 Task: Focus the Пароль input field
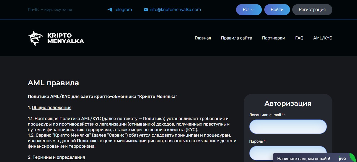coord(288,153)
